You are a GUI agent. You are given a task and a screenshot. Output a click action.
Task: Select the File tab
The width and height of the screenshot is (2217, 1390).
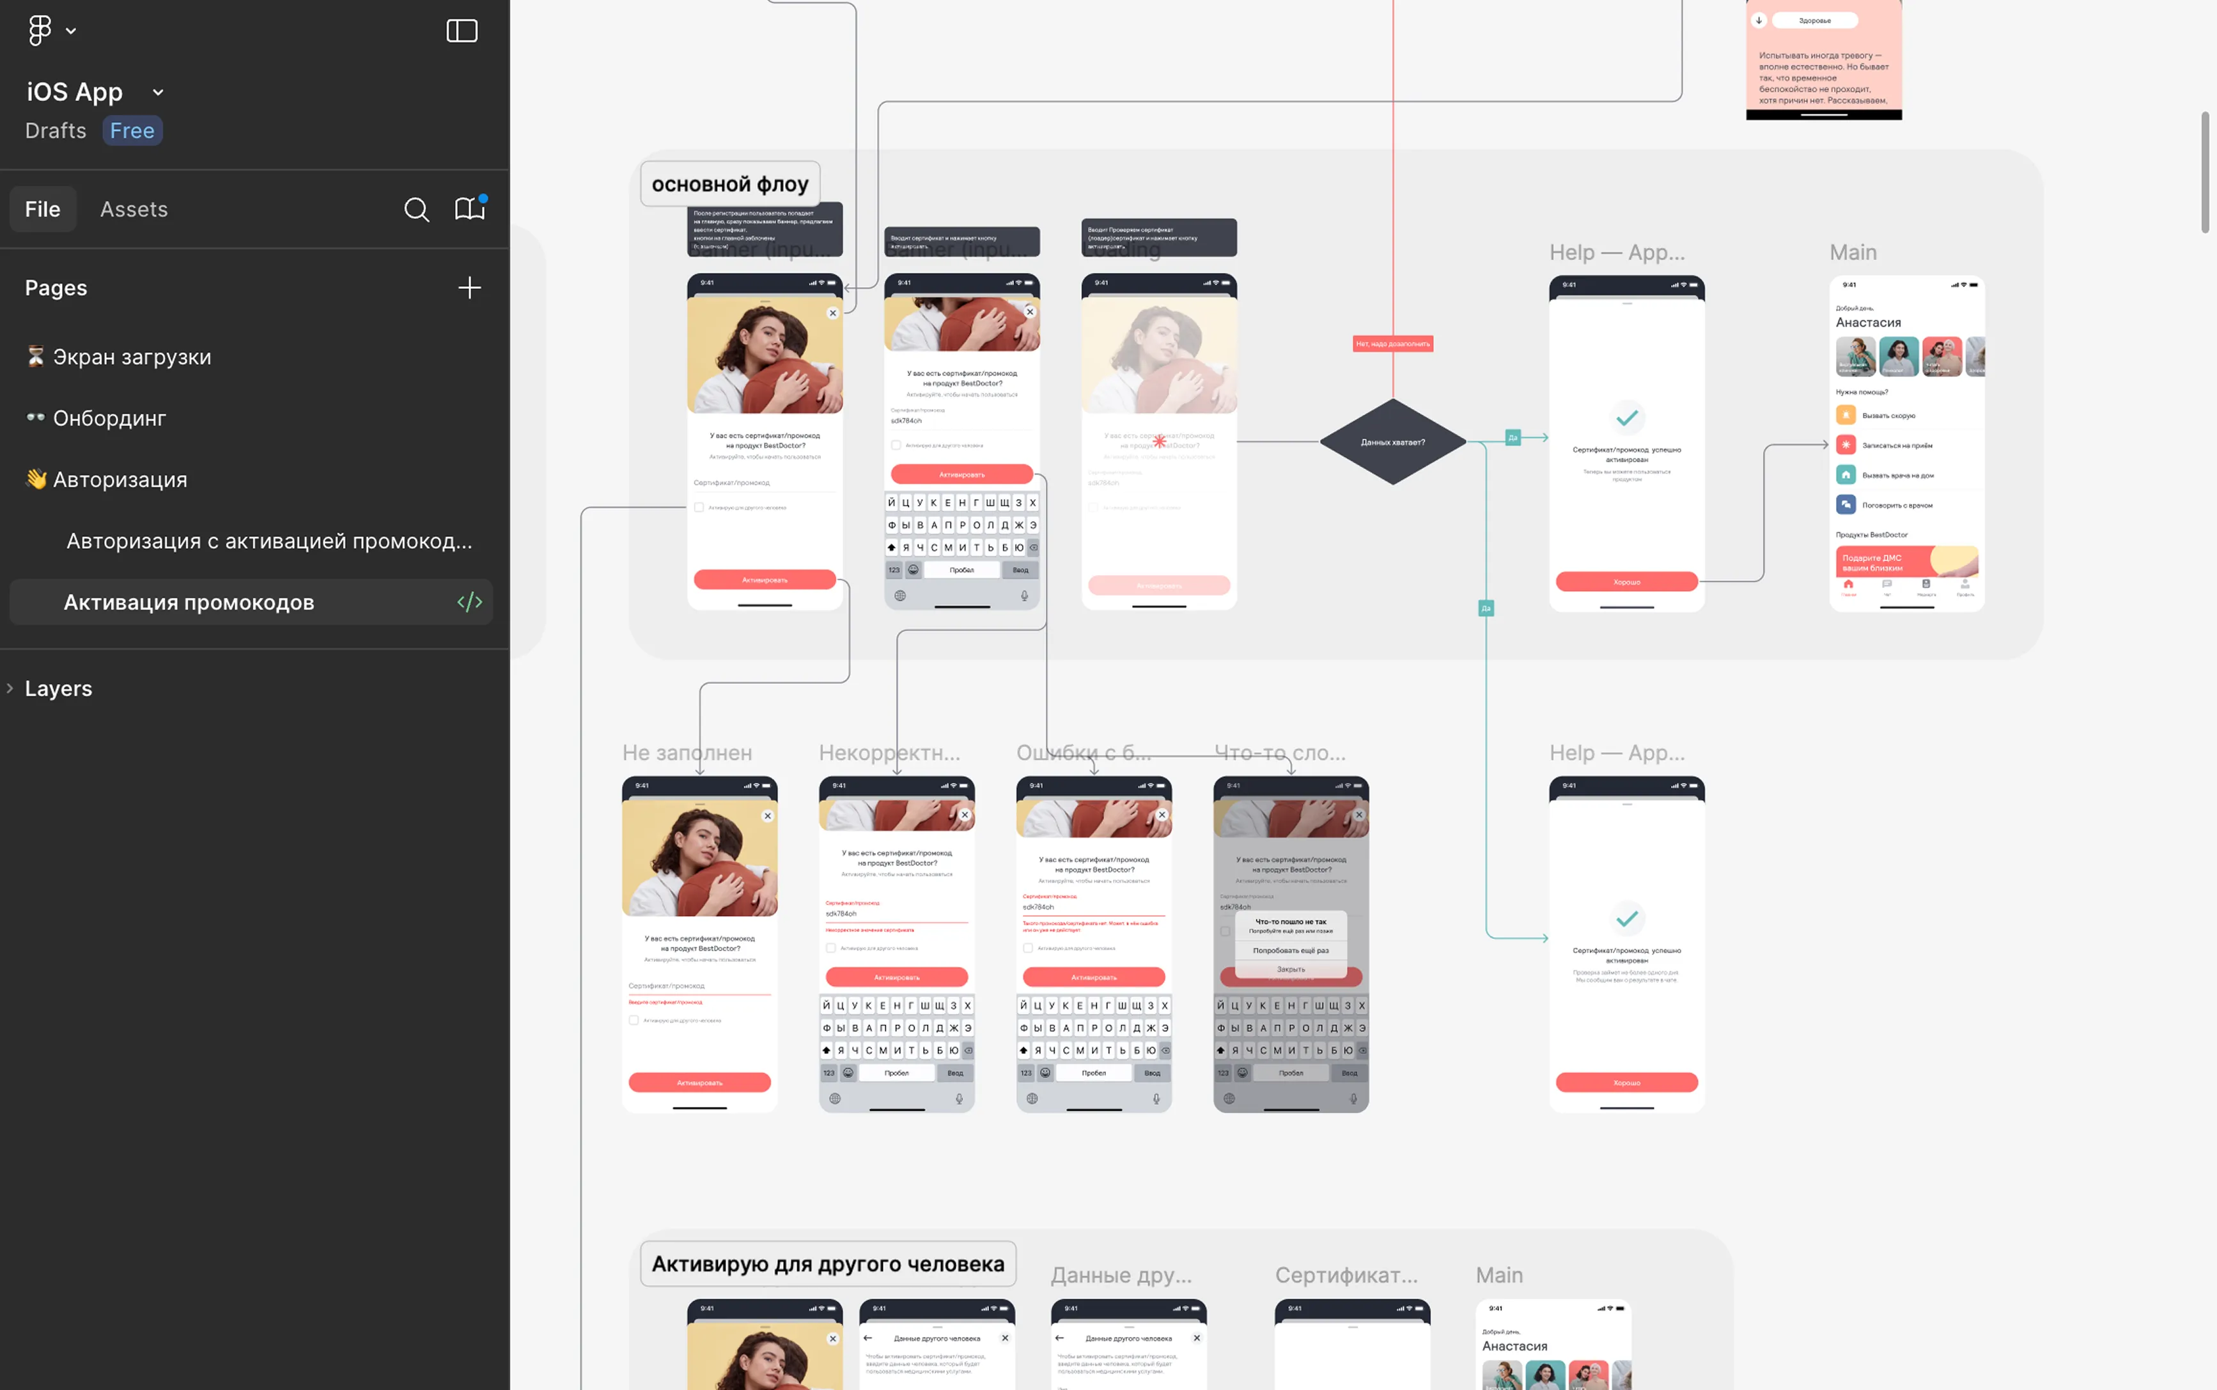coord(42,209)
